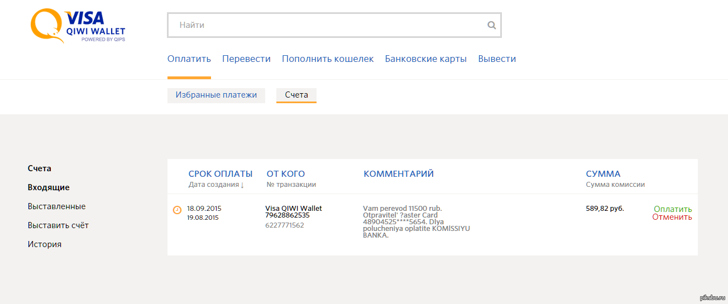Open the Банковские карты tab
Screen dimensions: 728x304
point(426,59)
